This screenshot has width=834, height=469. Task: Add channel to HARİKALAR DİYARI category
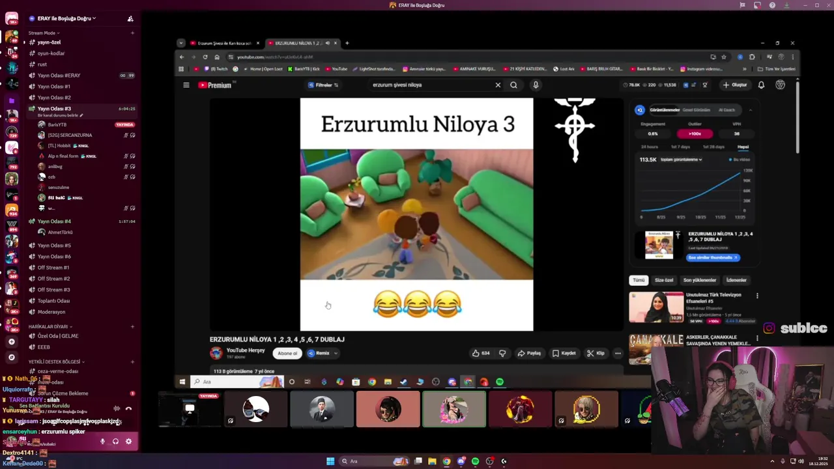point(132,326)
